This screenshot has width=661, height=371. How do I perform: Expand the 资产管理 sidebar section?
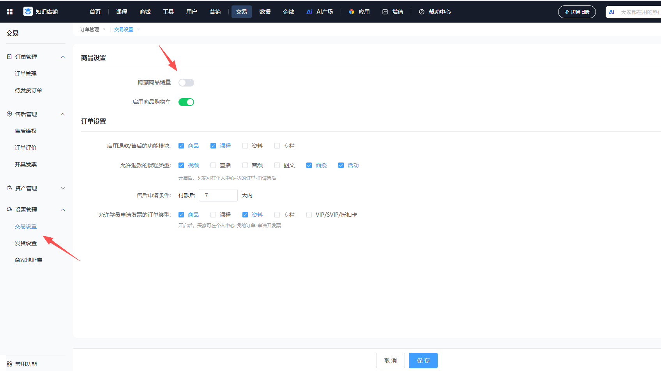[63, 188]
